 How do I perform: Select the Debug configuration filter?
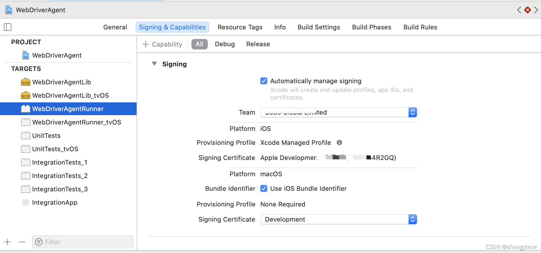(225, 44)
